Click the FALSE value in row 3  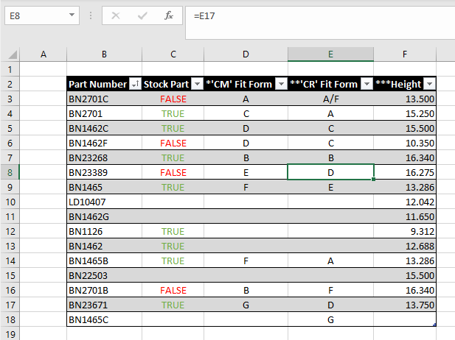click(173, 99)
